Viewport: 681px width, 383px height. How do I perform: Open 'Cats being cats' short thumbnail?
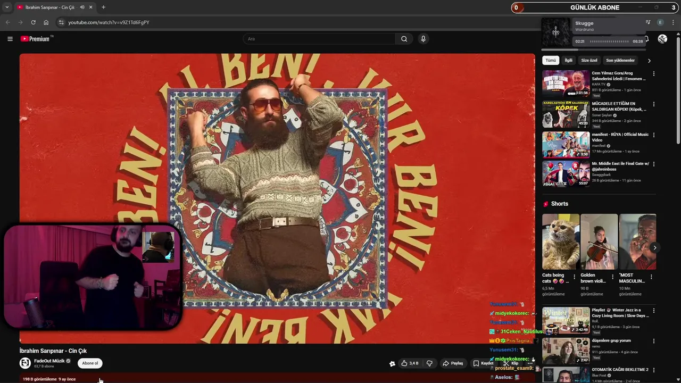pos(561,242)
